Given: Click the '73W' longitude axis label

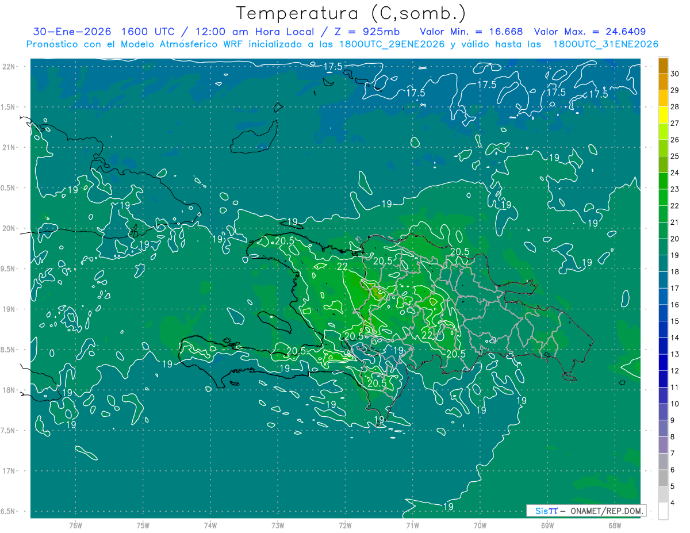Looking at the screenshot, I should click(x=278, y=525).
